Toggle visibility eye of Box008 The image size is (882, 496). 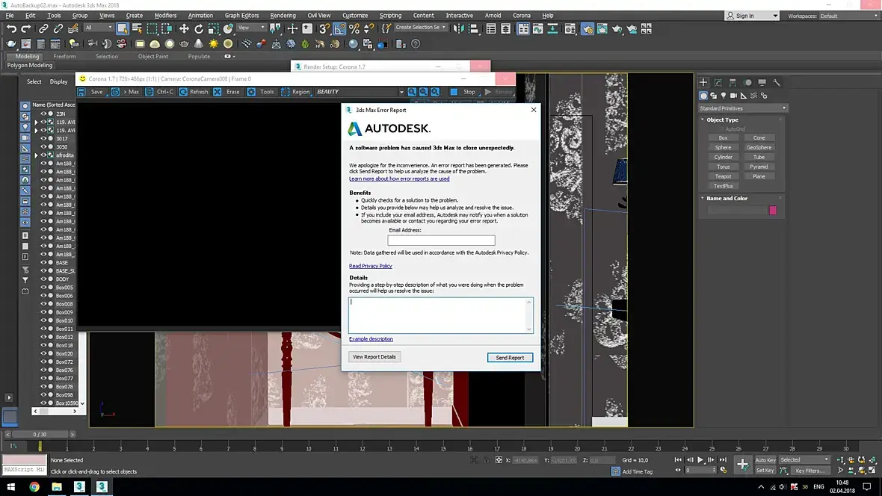click(43, 304)
